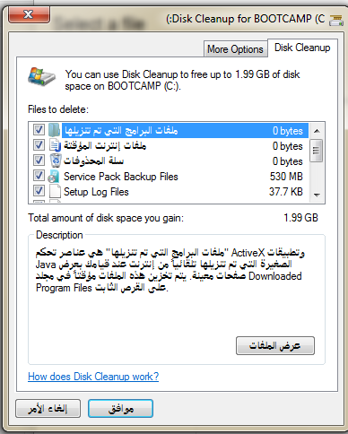Click the disk drive icon beside the summary text
Viewport: 348px width, 434px height.
(42, 76)
